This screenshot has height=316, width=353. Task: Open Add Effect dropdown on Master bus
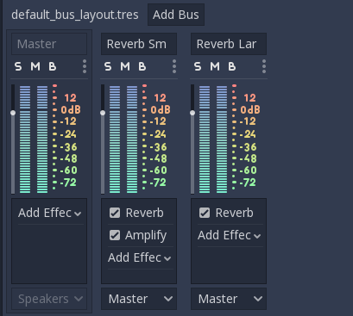[50, 213]
